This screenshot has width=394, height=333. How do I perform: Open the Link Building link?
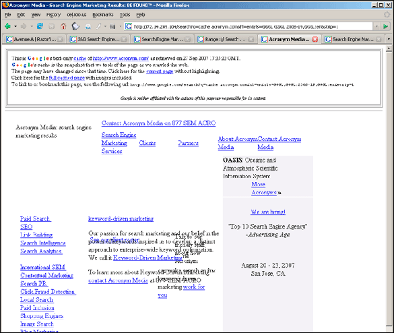click(36, 235)
